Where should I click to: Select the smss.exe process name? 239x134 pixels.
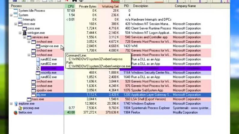(29, 24)
